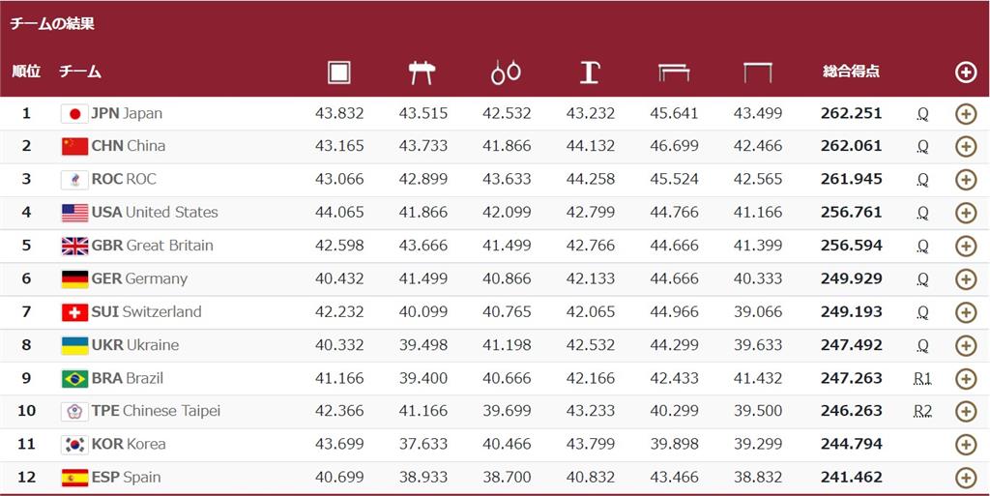
Task: Expand ROC row with plus button
Action: (966, 180)
